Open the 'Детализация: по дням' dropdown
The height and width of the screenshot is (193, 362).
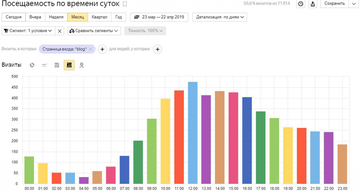(x=220, y=17)
